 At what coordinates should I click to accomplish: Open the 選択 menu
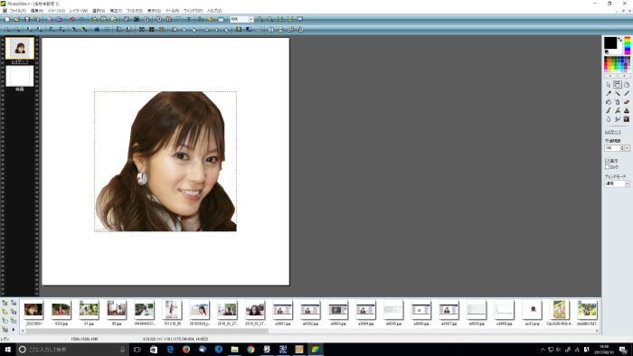coord(99,11)
